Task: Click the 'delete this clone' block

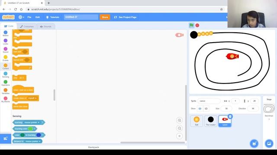Action: pyautogui.click(x=20, y=106)
